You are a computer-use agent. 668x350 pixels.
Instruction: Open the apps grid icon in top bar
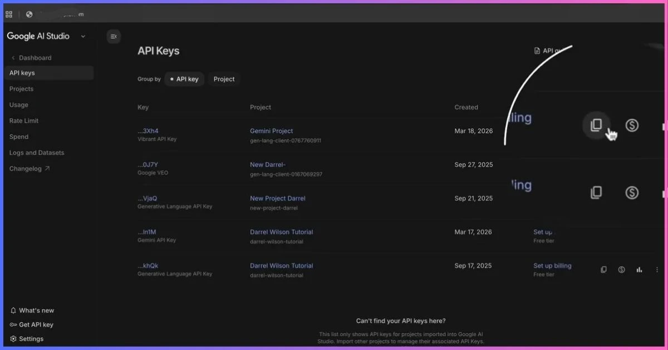9,14
